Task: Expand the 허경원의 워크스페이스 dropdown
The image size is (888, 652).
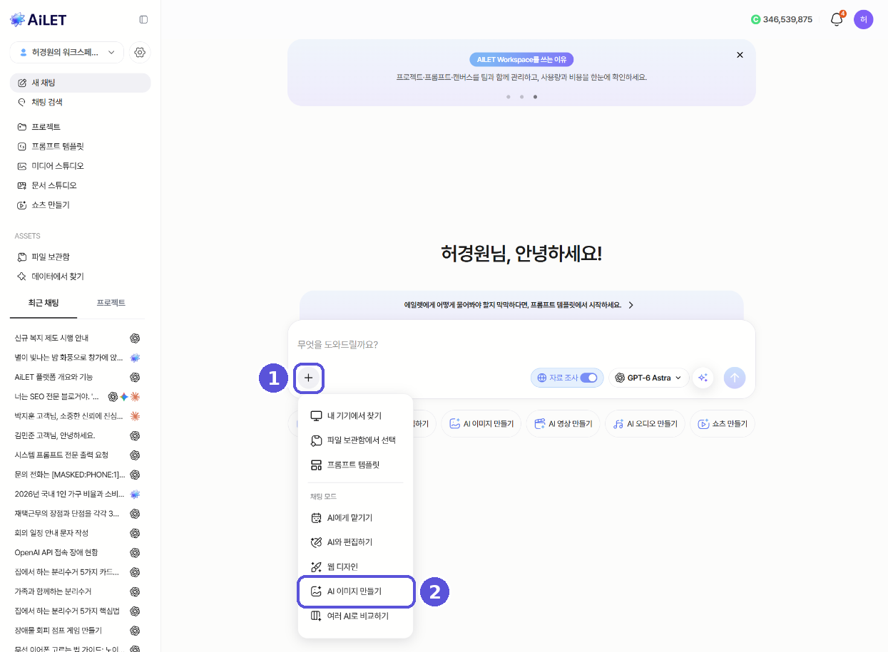Action: tap(67, 52)
